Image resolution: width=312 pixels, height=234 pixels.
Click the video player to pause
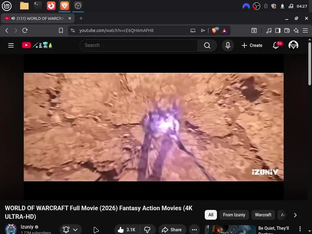click(154, 127)
